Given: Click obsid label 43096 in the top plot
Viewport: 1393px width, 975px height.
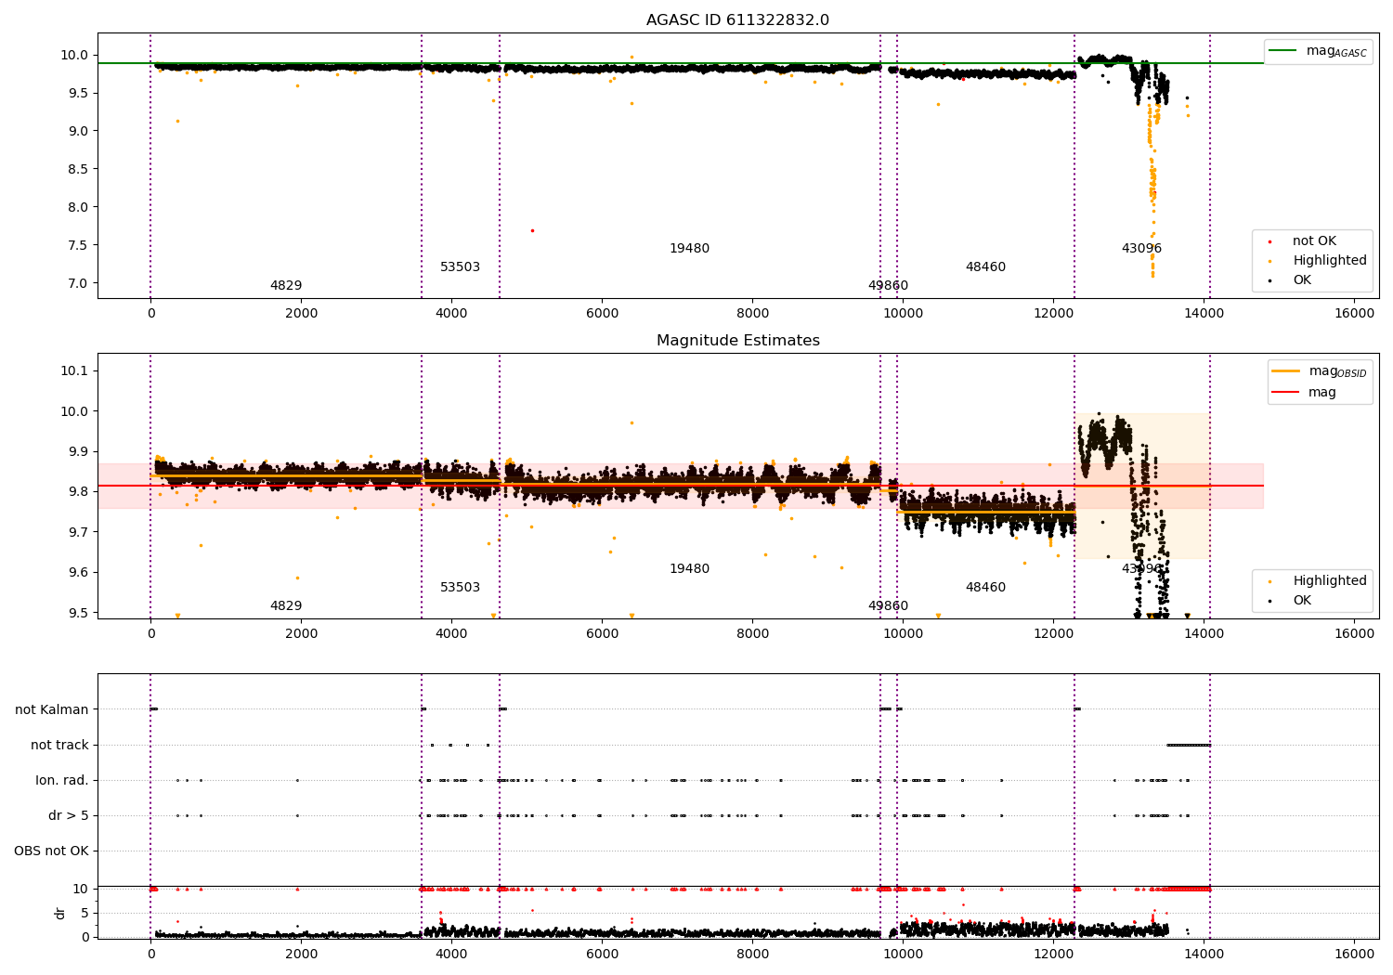Looking at the screenshot, I should (x=1141, y=249).
